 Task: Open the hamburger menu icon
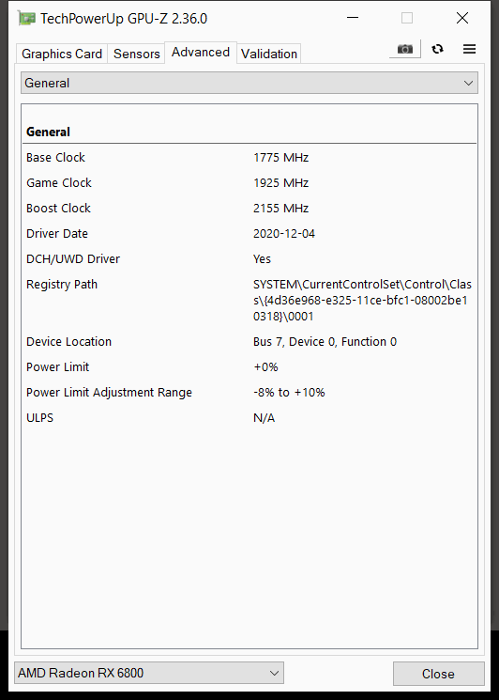pyautogui.click(x=469, y=49)
